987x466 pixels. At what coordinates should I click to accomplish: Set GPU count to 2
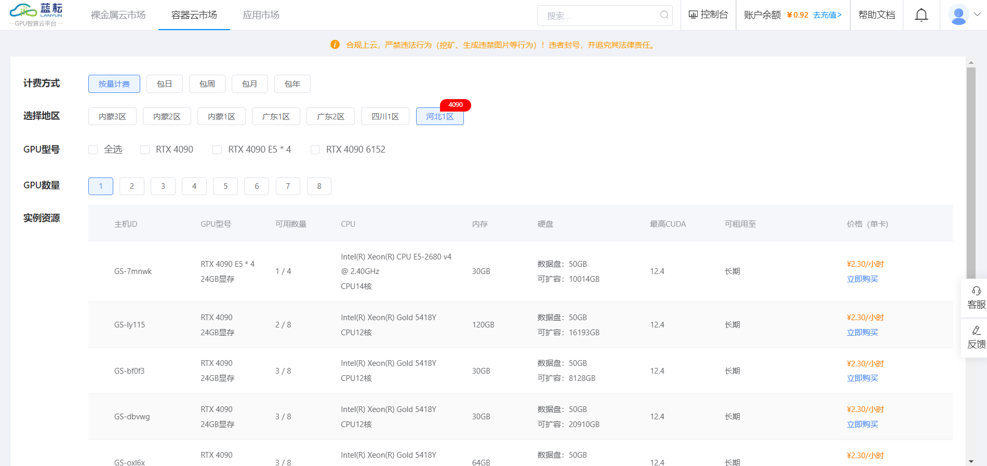tap(132, 186)
